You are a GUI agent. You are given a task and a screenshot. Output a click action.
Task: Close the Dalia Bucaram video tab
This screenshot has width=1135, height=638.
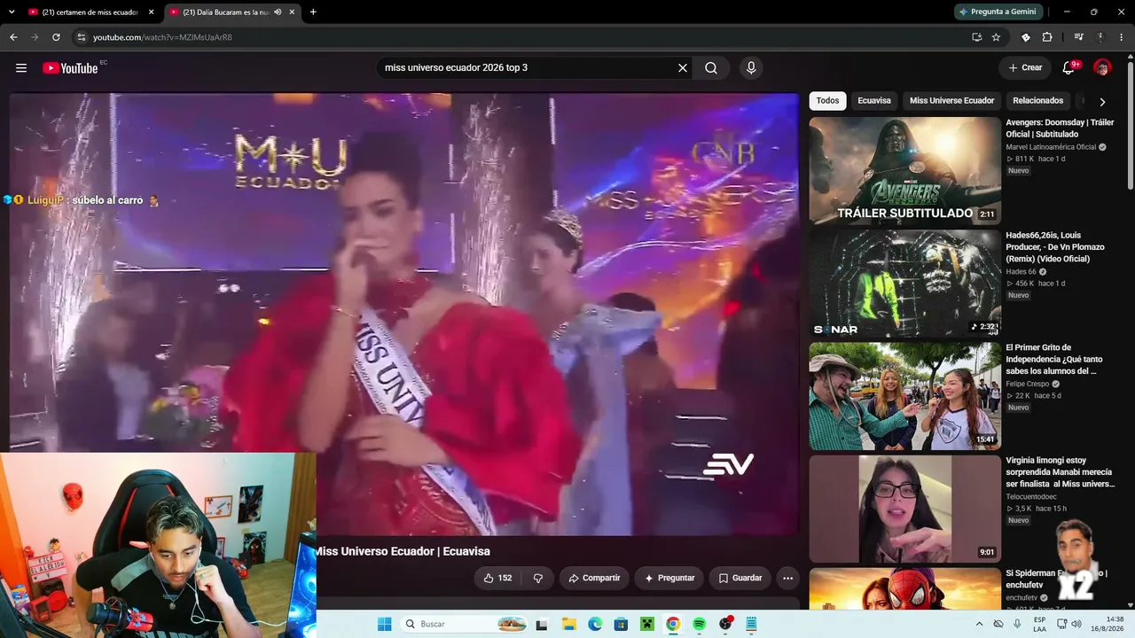(x=292, y=12)
